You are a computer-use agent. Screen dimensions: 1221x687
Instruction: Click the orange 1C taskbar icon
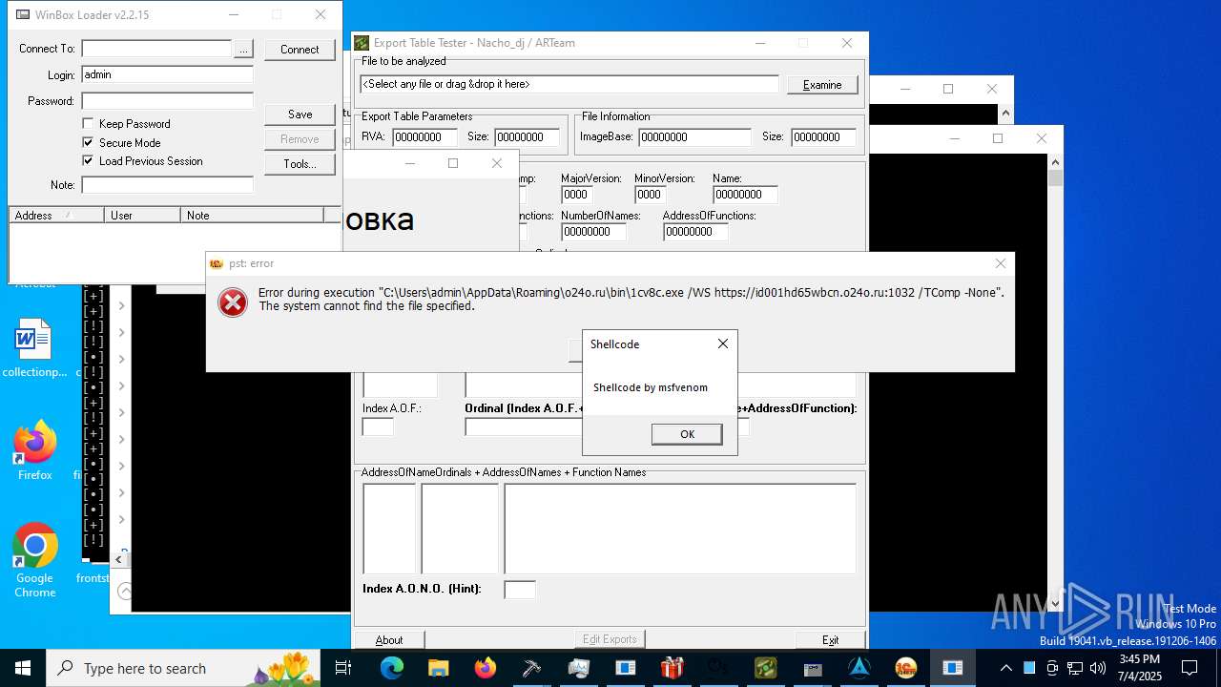906,668
